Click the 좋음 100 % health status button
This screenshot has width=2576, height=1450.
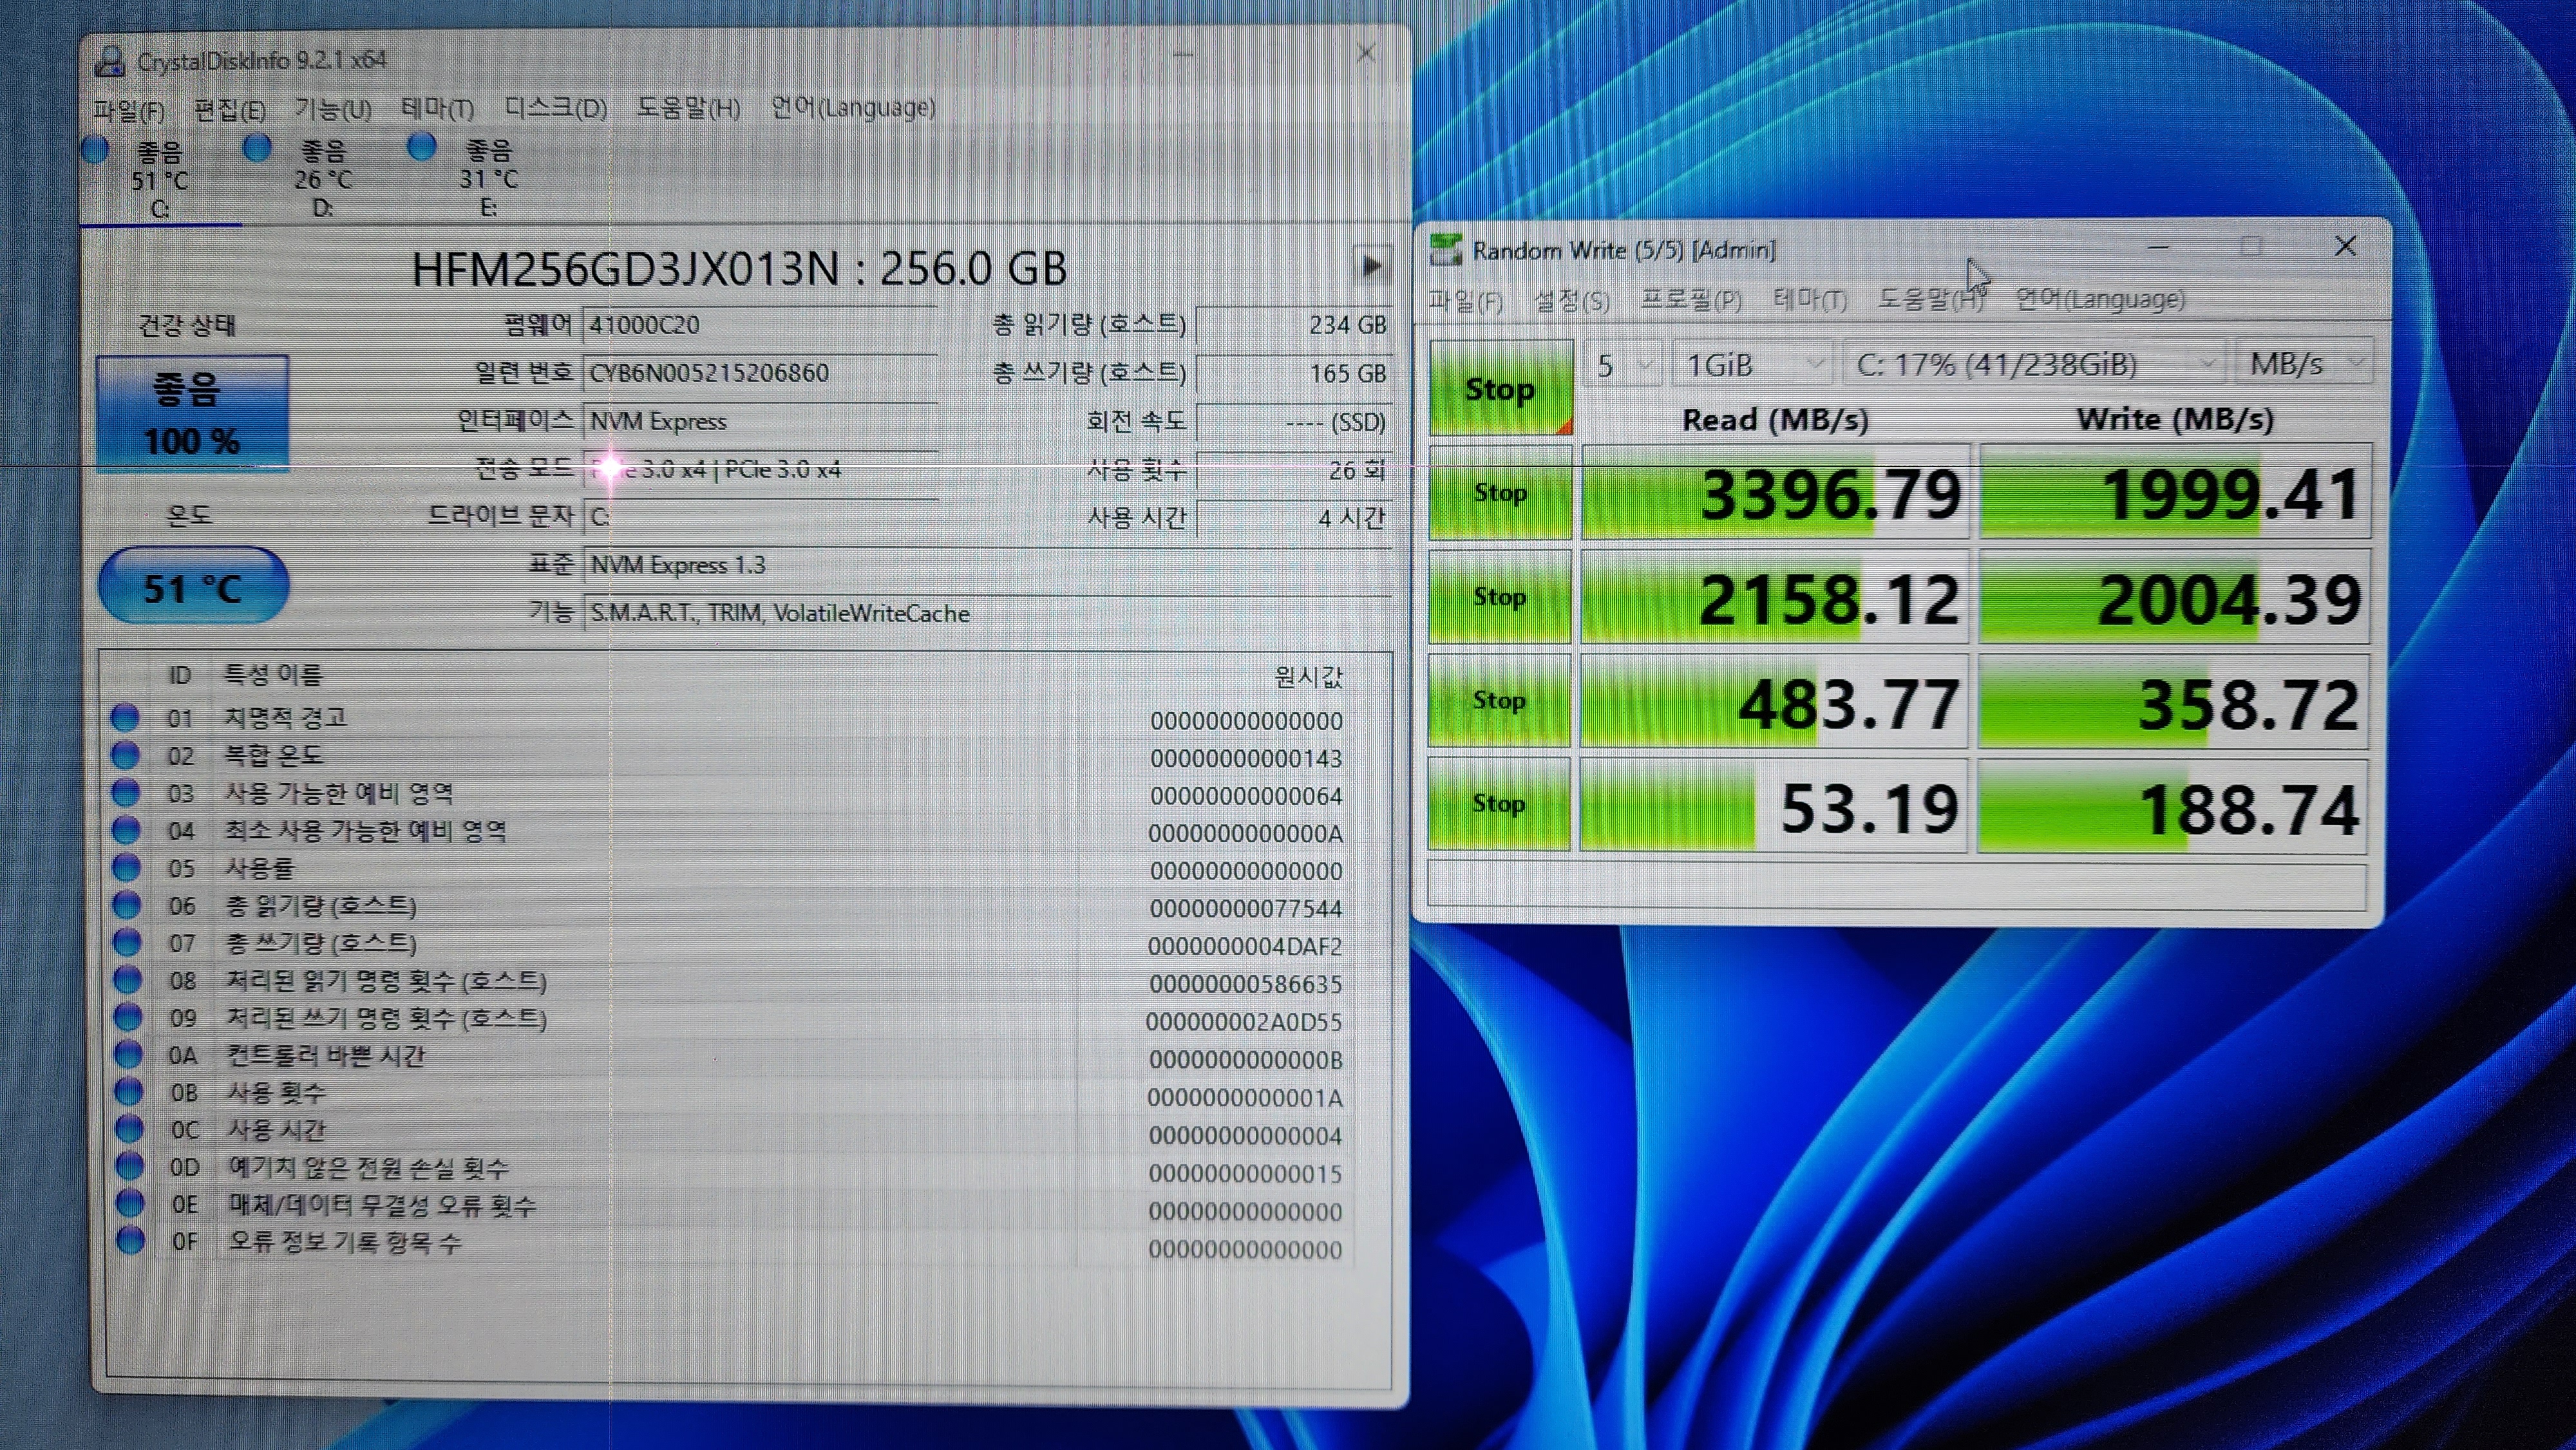tap(192, 413)
